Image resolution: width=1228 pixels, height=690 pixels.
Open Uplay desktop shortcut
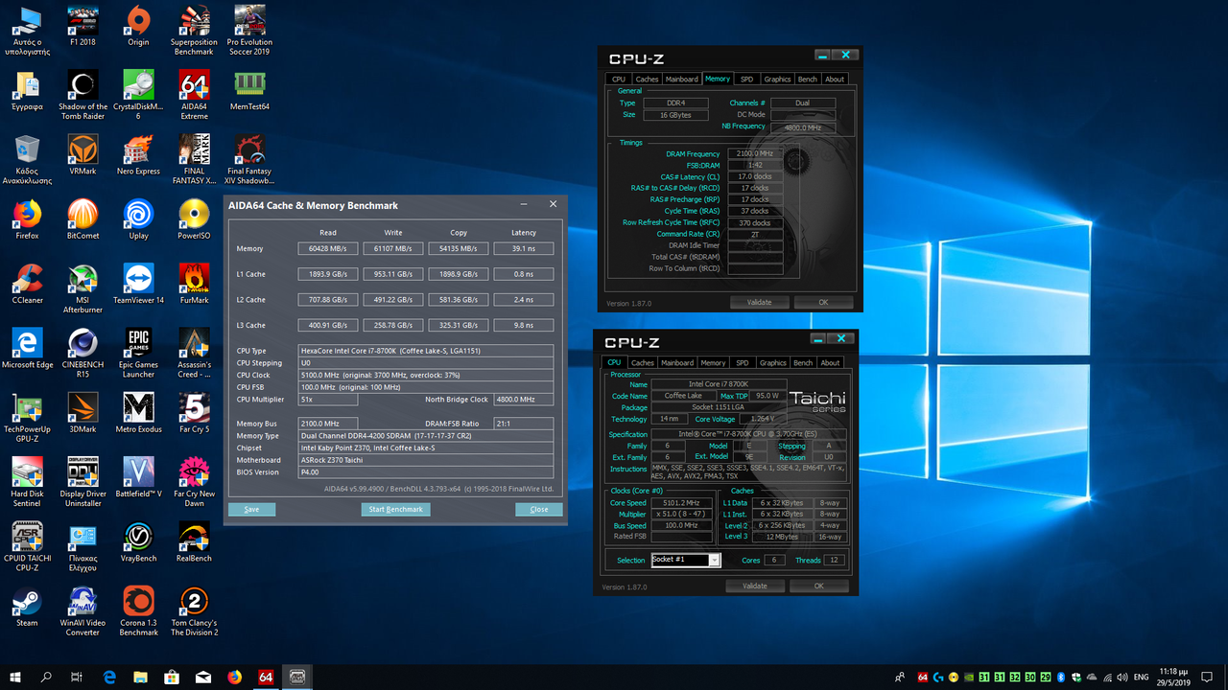[138, 218]
